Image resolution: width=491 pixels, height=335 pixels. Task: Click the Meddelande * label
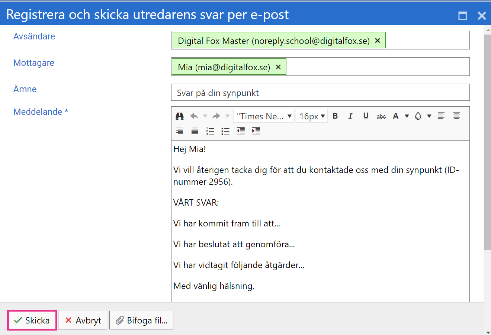(x=41, y=112)
